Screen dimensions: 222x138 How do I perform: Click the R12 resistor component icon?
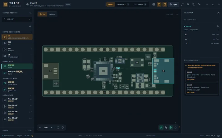click(4, 43)
